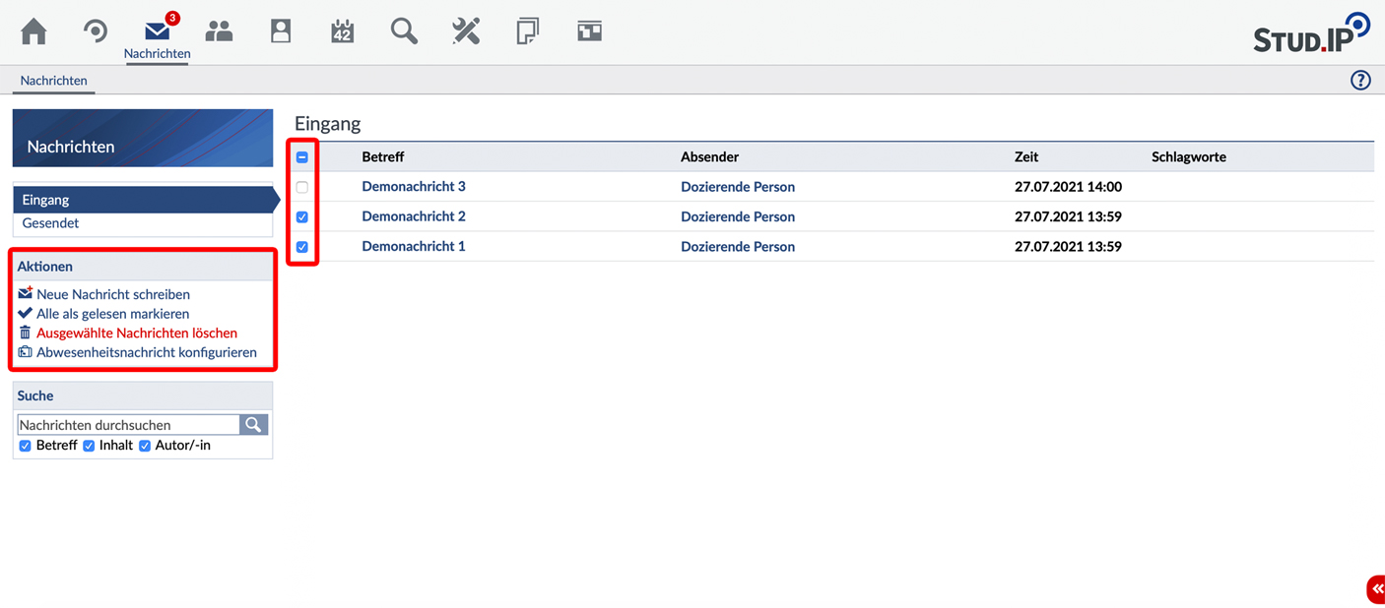1385x608 pixels.
Task: Click the Nachrichten durchsuchen search field
Action: tap(128, 425)
